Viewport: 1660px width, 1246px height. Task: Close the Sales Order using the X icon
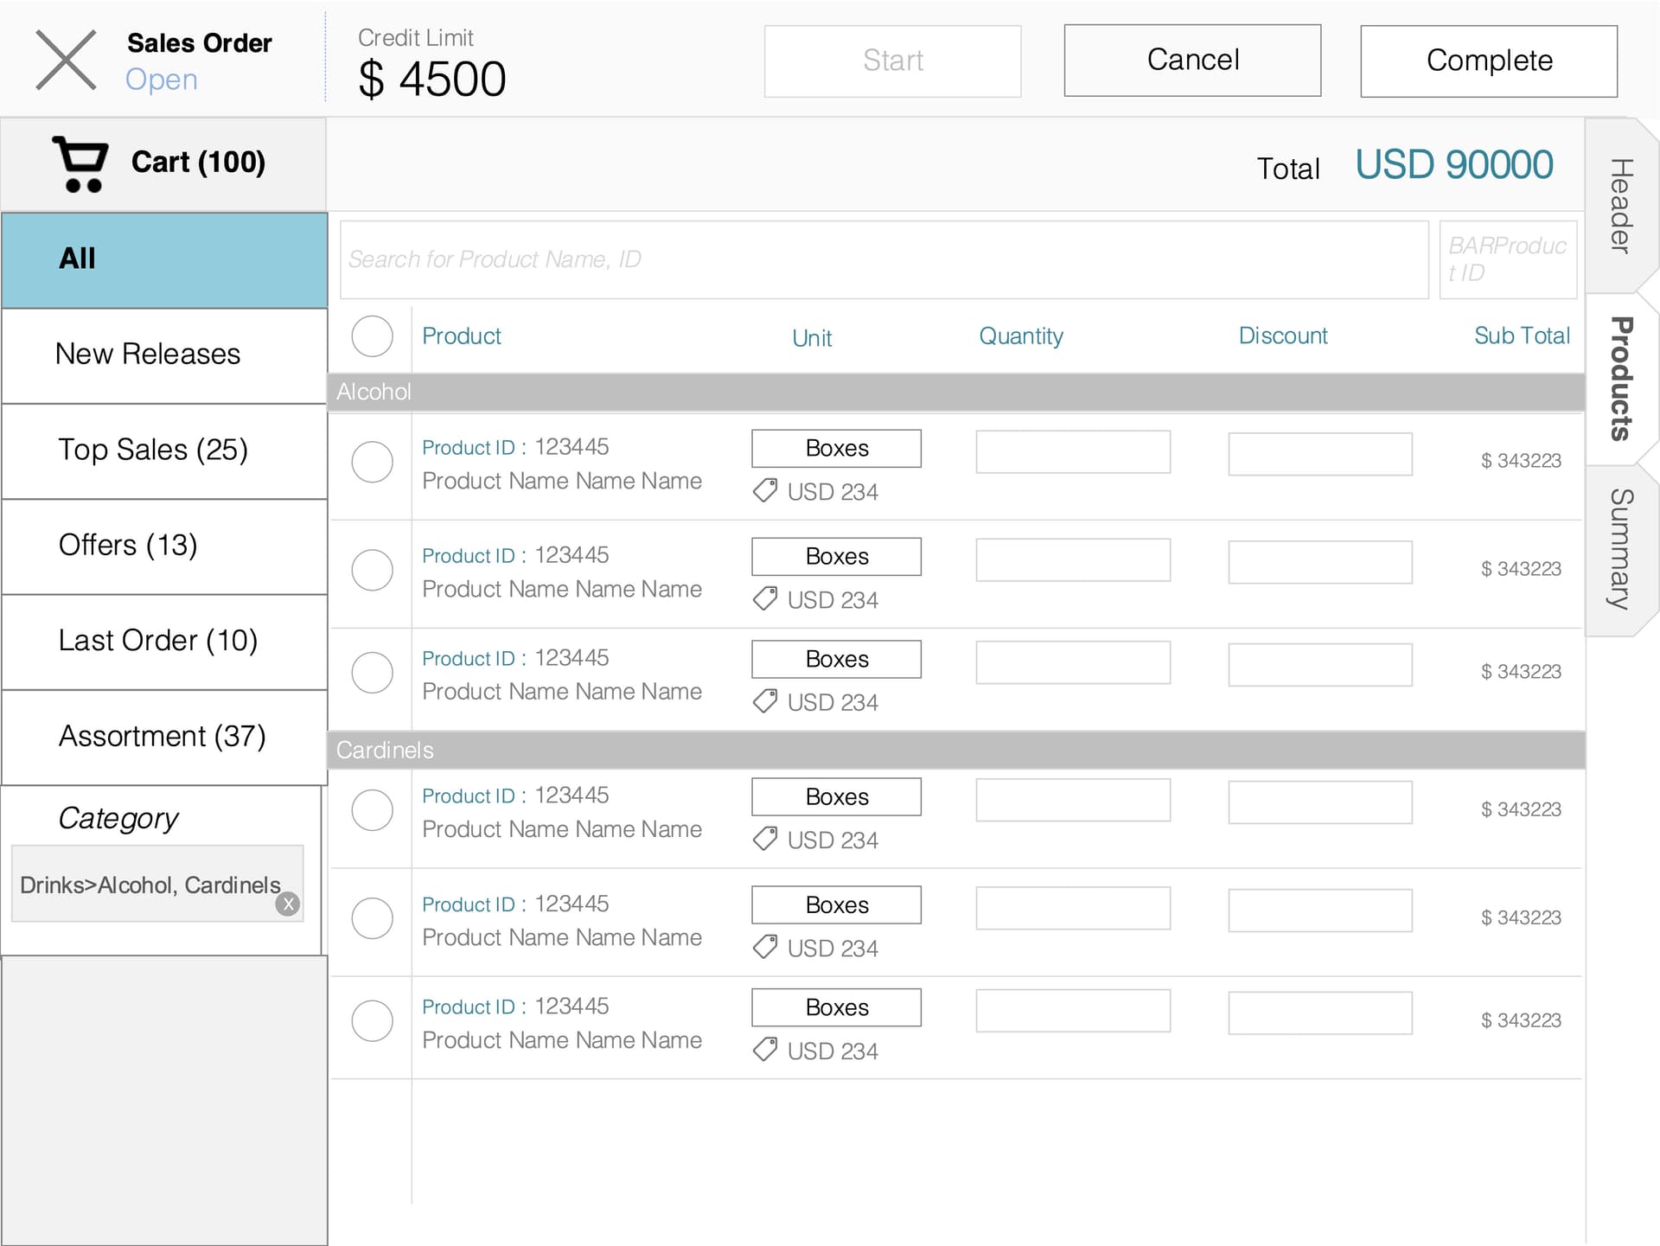coord(66,60)
